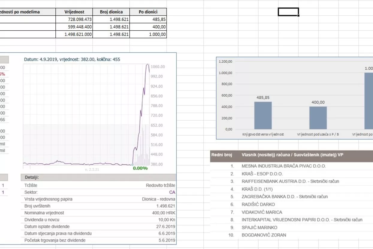Select the cell showing 1.498.621.000
Image resolution: width=373 pixels, height=249 pixels.
[74, 34]
